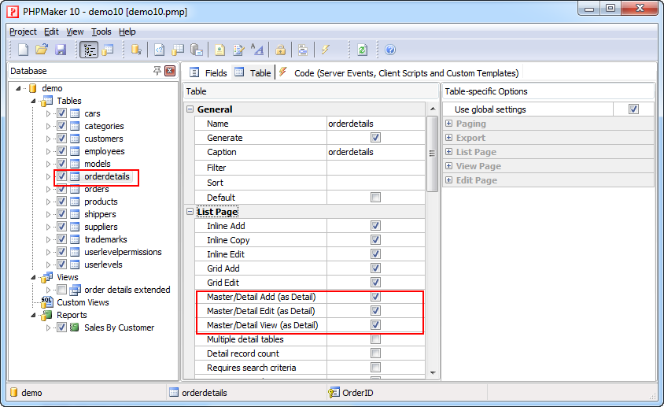Image resolution: width=664 pixels, height=407 pixels.
Task: Click the OrderID key icon in status bar
Action: point(334,393)
